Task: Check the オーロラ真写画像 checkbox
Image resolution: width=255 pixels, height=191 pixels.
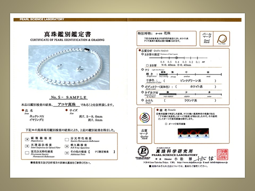Action: 166,124
